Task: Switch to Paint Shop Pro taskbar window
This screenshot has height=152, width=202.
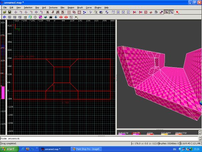Action: point(86,149)
